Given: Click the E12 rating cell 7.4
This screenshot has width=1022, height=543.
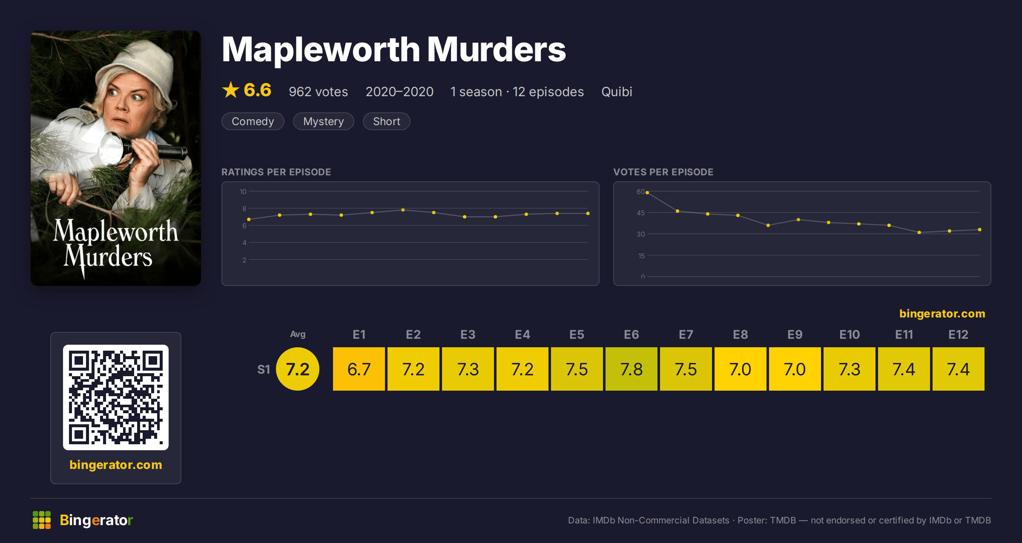Looking at the screenshot, I should [x=959, y=369].
